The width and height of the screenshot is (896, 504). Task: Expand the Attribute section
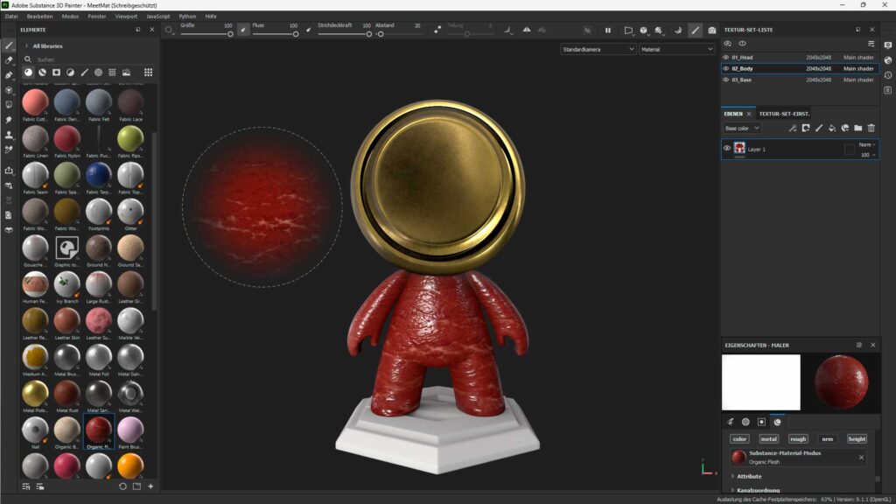(x=732, y=476)
